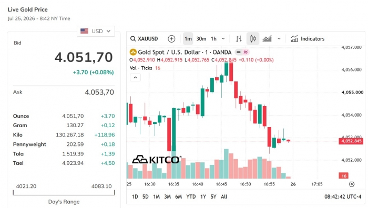The width and height of the screenshot is (368, 208).
Task: Collapse the legend with the caret button
Action: [x=136, y=78]
